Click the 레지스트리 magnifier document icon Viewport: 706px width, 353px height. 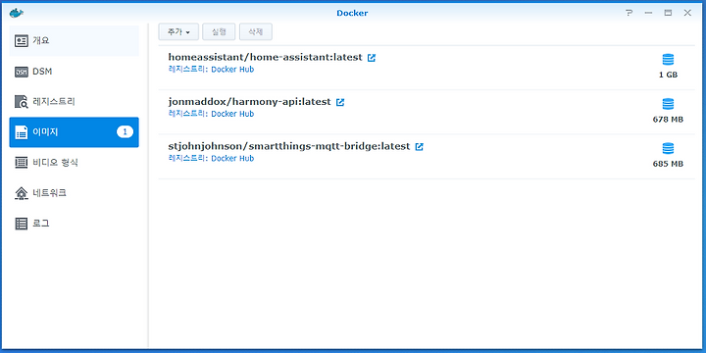coord(22,102)
